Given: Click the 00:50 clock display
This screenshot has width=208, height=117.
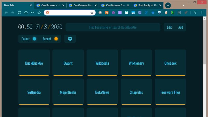Looking at the screenshot, I should tap(25, 27).
